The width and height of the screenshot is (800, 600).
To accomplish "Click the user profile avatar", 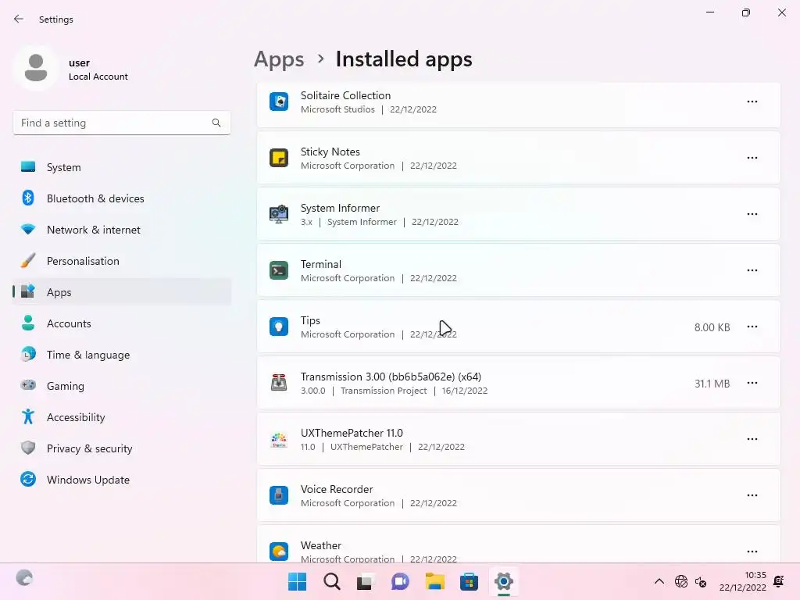I will [36, 69].
